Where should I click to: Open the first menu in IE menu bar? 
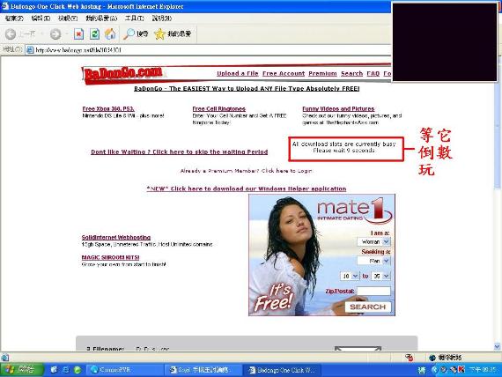(14, 18)
